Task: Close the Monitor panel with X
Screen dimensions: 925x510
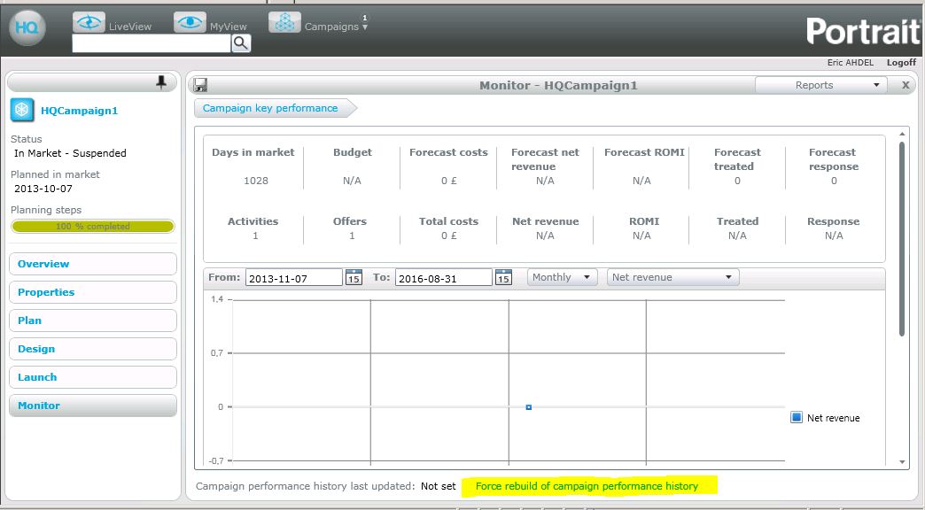Action: tap(906, 85)
